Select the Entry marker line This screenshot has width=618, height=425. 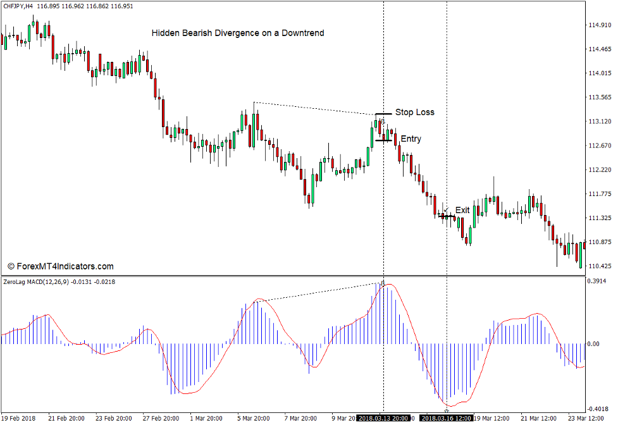(385, 140)
